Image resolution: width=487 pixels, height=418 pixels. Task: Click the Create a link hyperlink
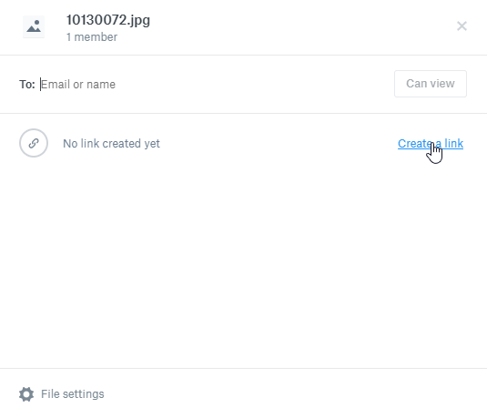pyautogui.click(x=431, y=143)
